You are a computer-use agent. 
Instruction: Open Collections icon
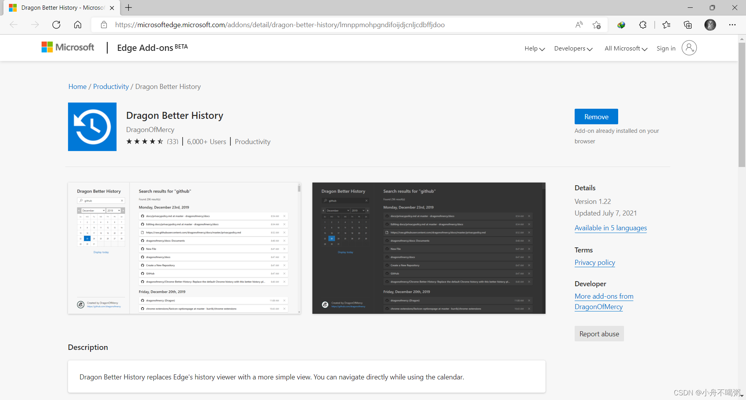coord(688,25)
